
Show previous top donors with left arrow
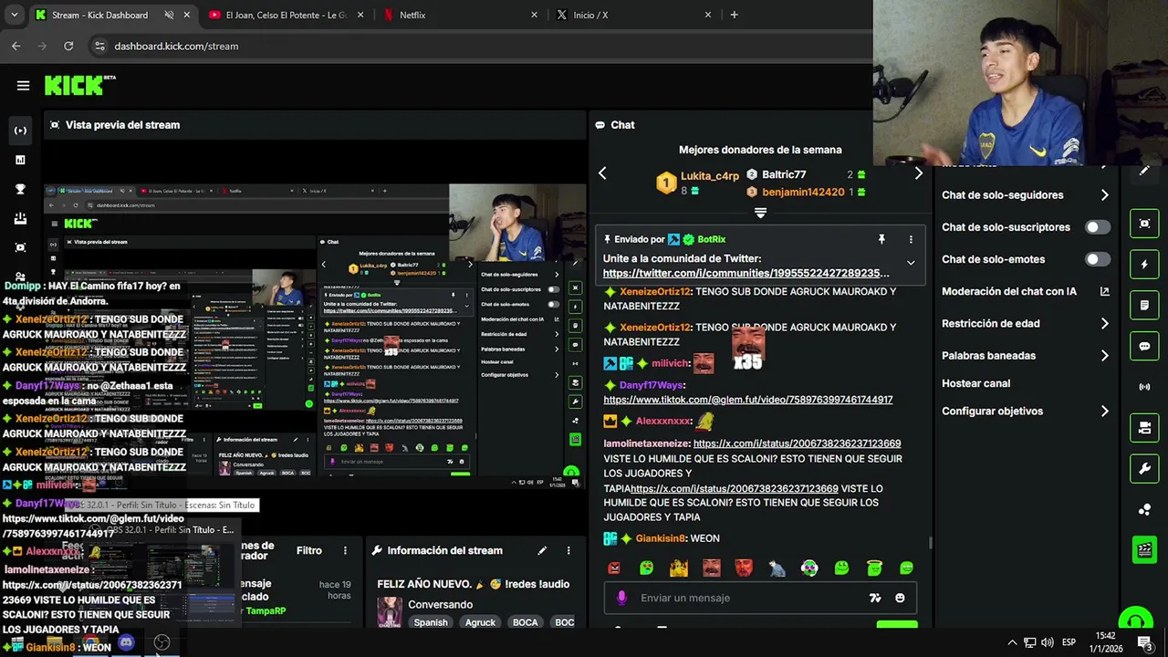pyautogui.click(x=602, y=173)
